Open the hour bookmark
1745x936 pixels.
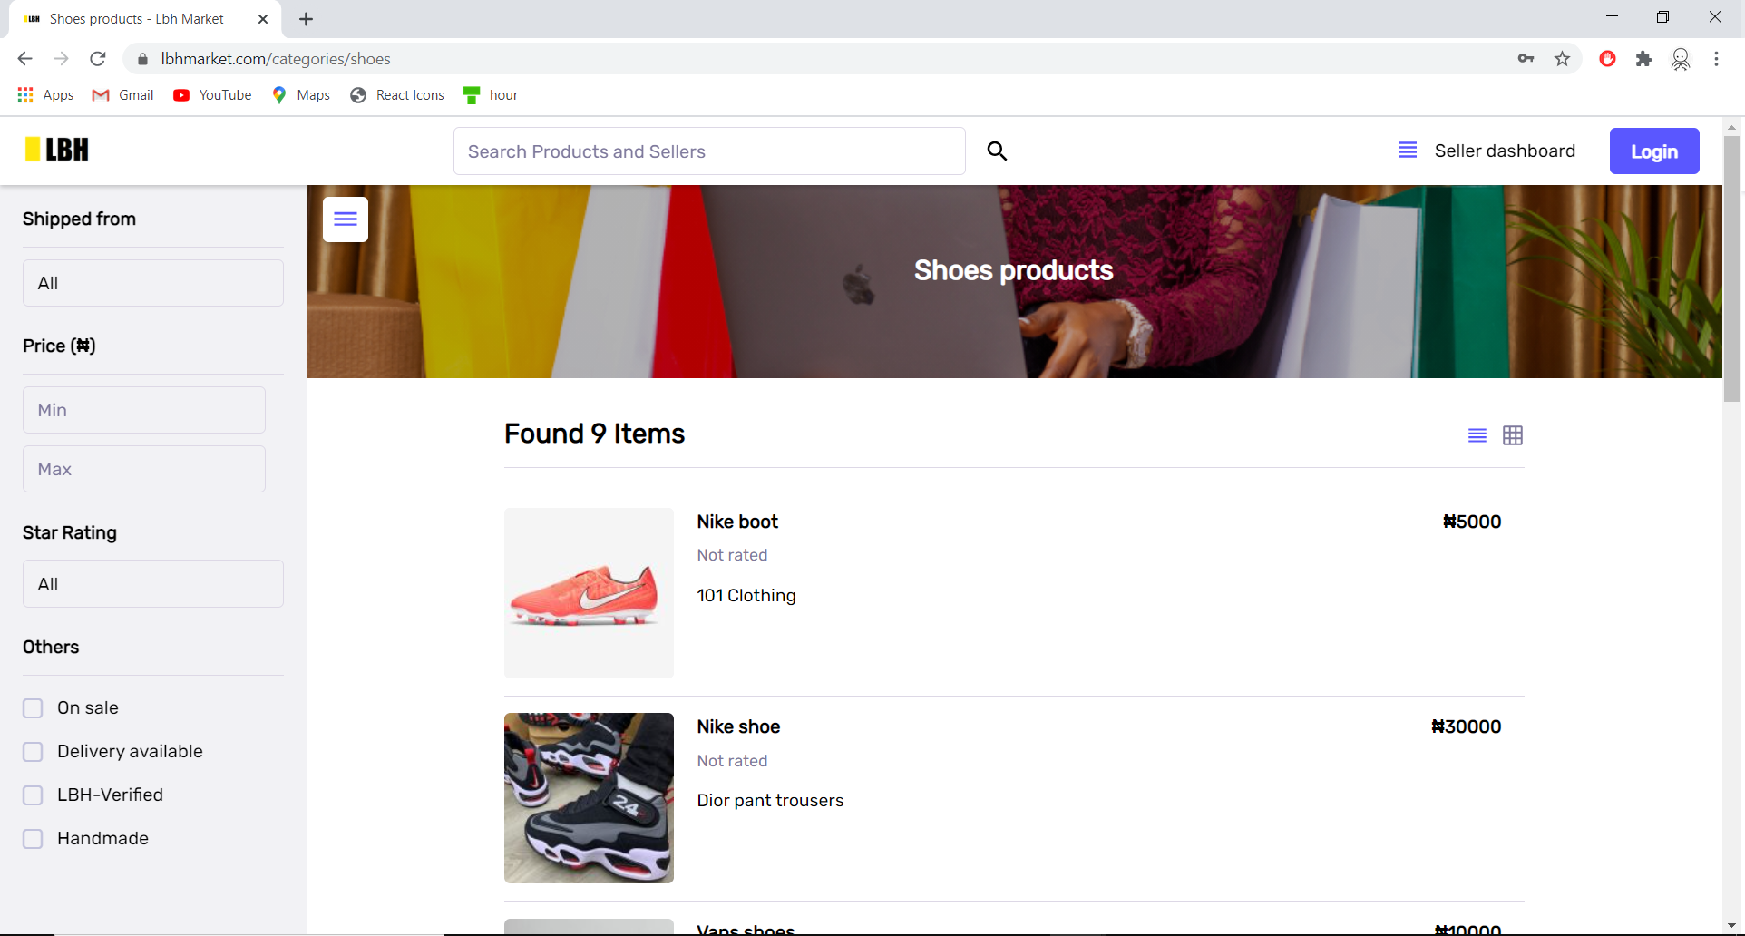491,95
